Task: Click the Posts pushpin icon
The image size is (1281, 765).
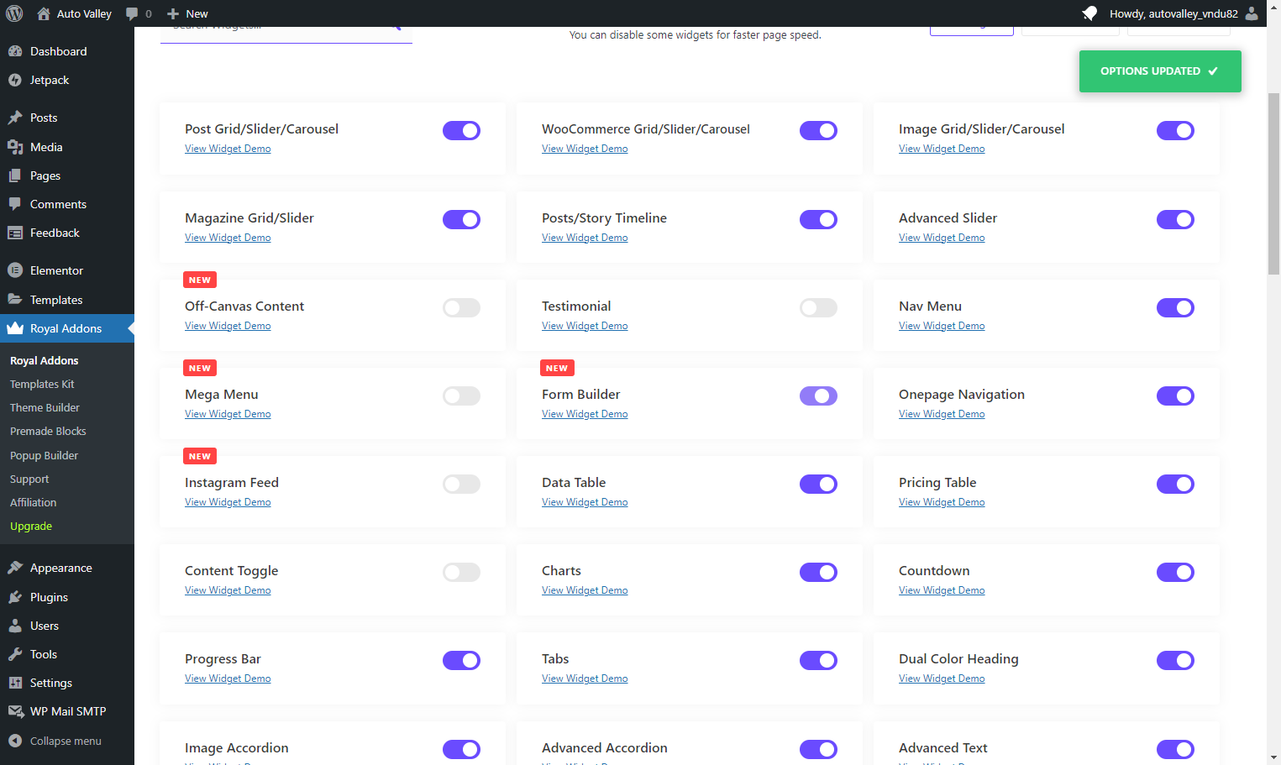Action: pyautogui.click(x=15, y=118)
